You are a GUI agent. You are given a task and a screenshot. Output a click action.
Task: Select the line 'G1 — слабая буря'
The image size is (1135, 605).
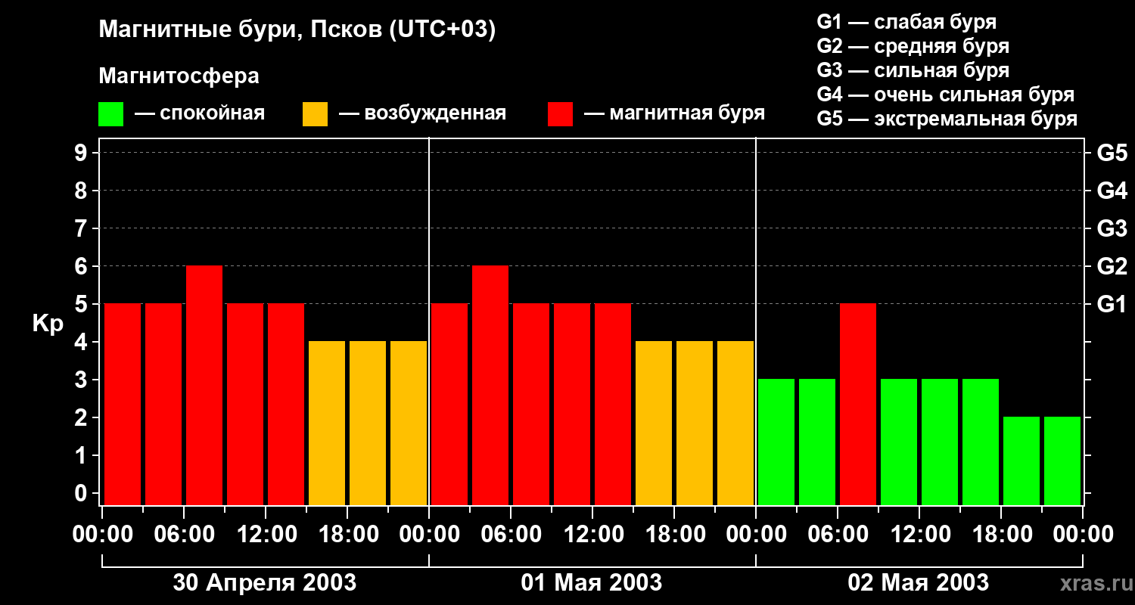906,22
